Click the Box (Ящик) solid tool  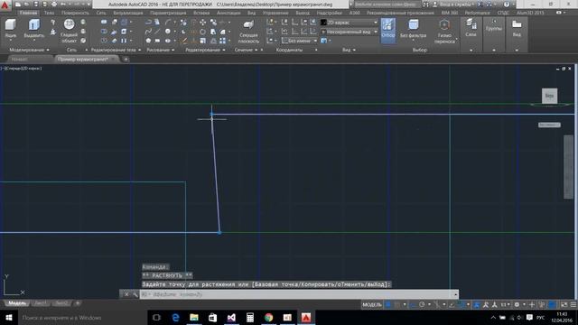click(x=10, y=29)
